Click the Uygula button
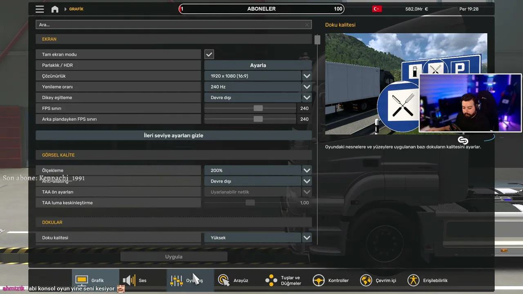This screenshot has height=294, width=523. (x=174, y=257)
